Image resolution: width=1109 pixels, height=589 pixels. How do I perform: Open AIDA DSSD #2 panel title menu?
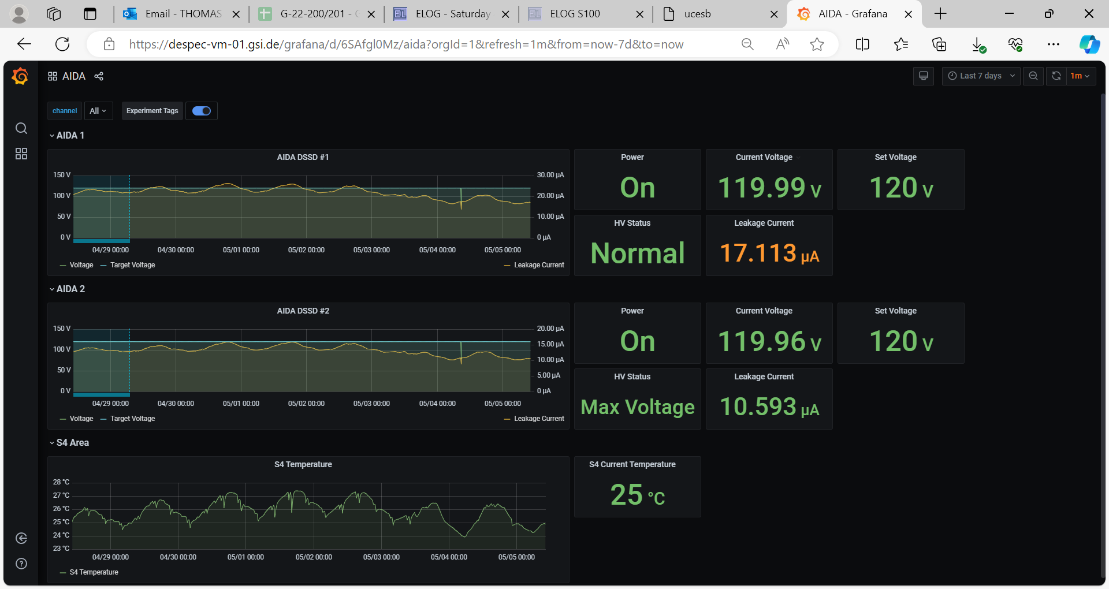(303, 311)
